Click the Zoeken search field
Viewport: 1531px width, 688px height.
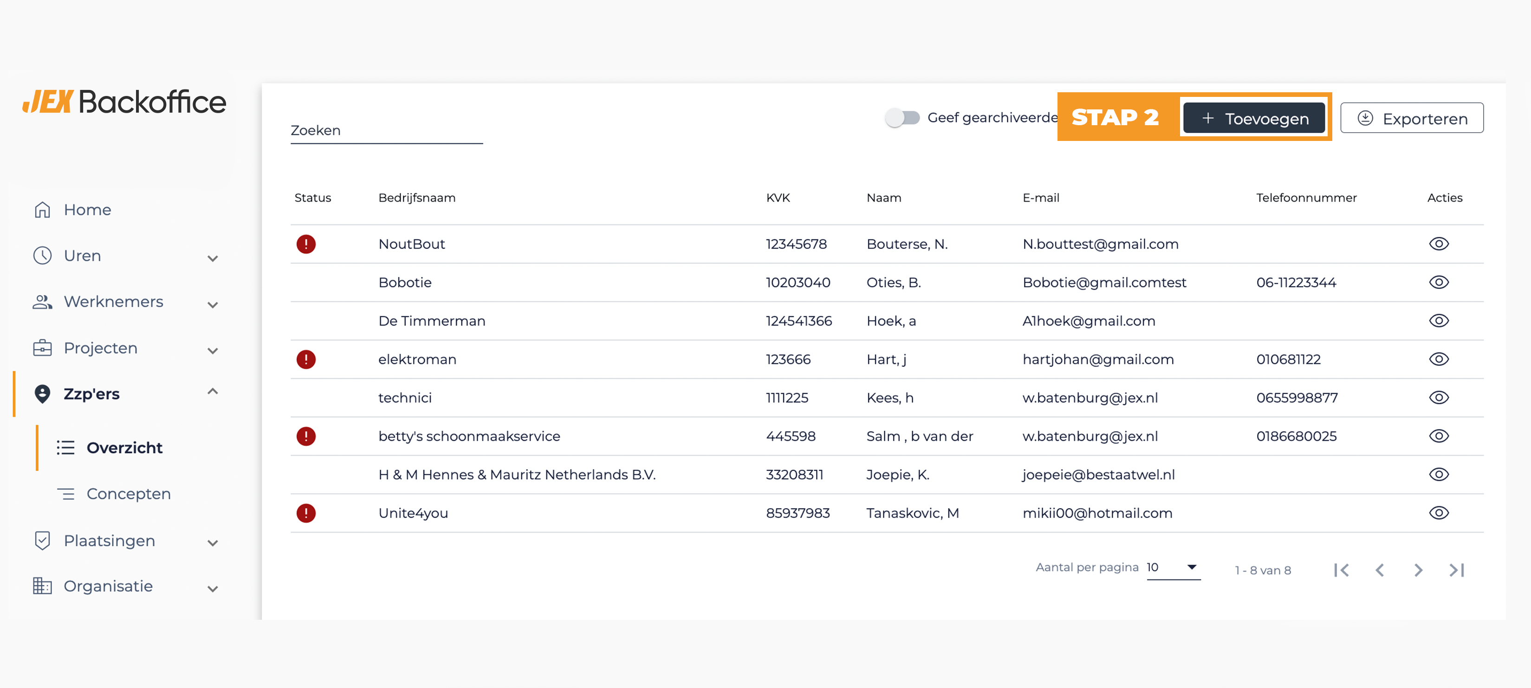386,131
